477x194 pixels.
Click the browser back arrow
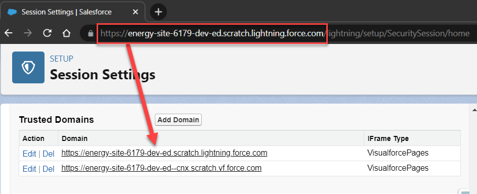[x=8, y=33]
